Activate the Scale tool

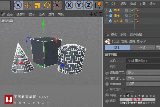pos(37,5)
